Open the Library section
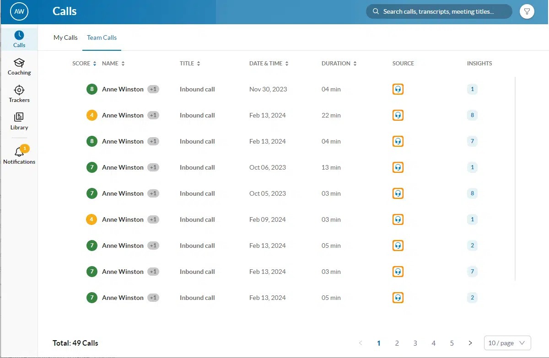 tap(19, 121)
